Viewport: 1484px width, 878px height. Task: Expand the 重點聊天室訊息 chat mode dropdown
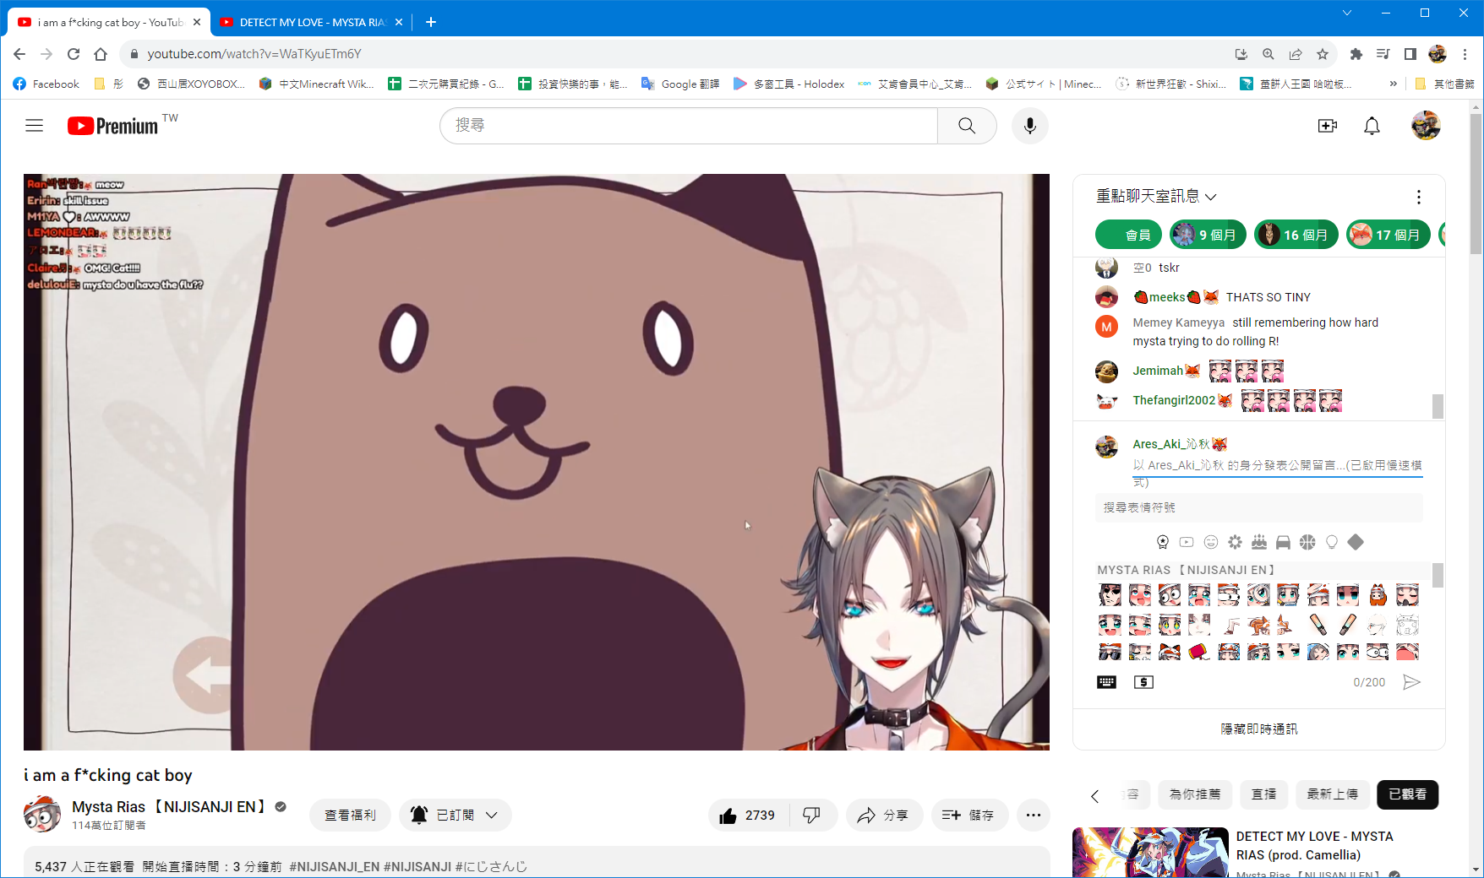tap(1156, 197)
